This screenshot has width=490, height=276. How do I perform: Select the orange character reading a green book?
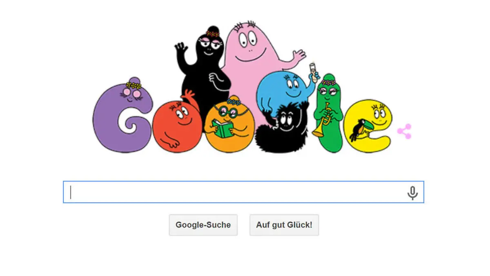click(229, 124)
